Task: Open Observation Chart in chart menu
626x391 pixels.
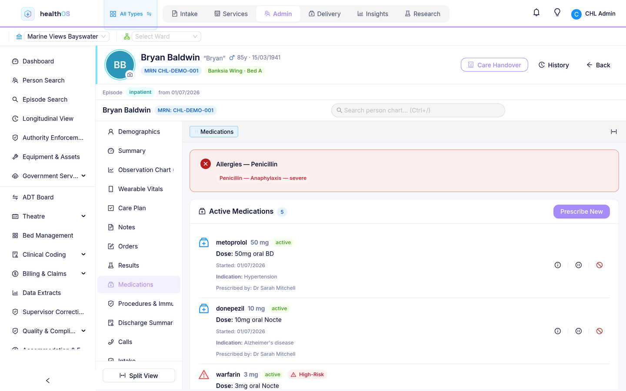Action: pyautogui.click(x=139, y=170)
